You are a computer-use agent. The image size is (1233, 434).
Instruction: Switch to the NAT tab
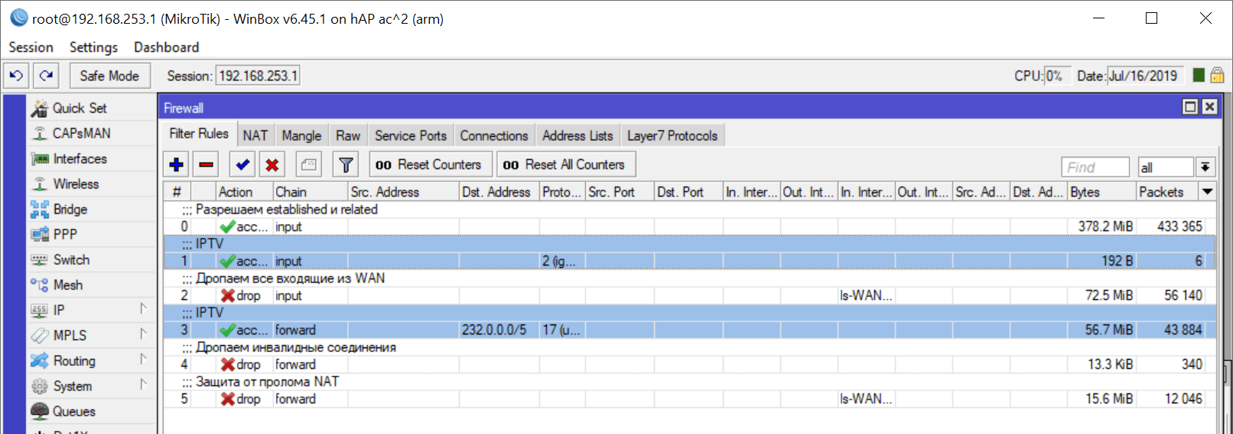[x=255, y=135]
